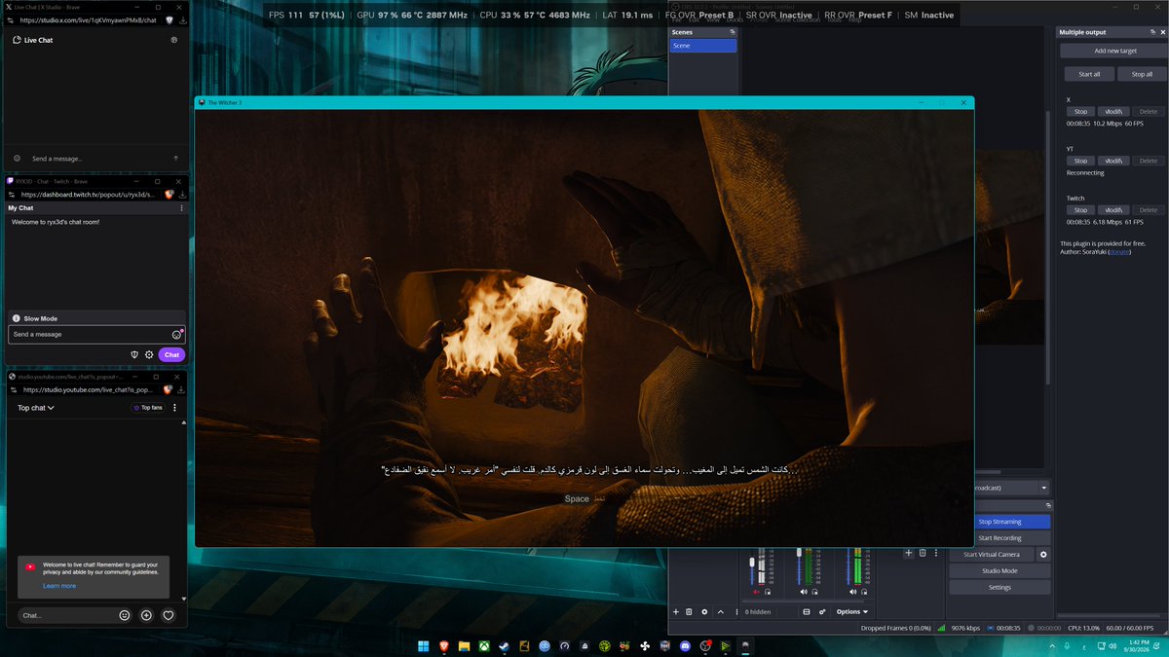Open the My Chat three-dot menu in Twitch
Image resolution: width=1169 pixels, height=657 pixels.
(181, 208)
